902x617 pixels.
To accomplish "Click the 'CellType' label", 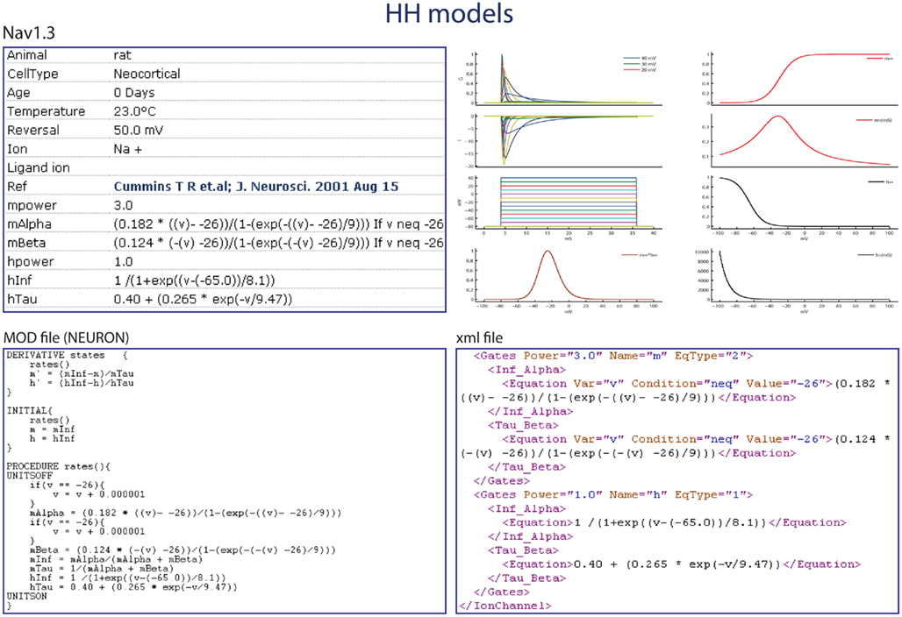I will pos(32,74).
